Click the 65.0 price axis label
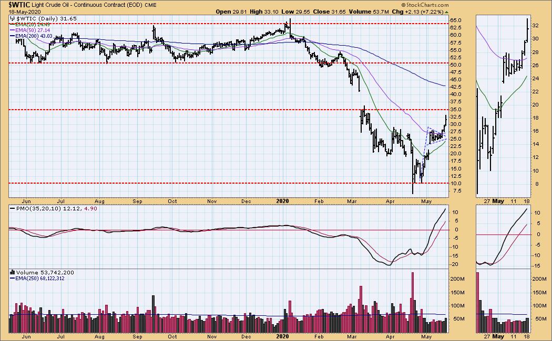Screen dimensions: 552x341 [x=456, y=20]
